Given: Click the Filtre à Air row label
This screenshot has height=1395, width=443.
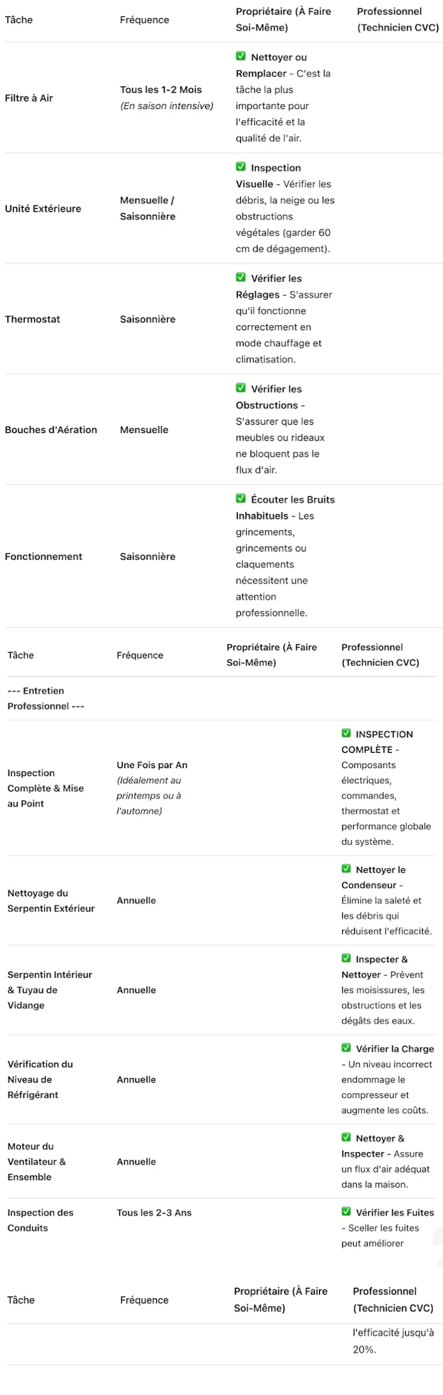Looking at the screenshot, I should point(29,98).
